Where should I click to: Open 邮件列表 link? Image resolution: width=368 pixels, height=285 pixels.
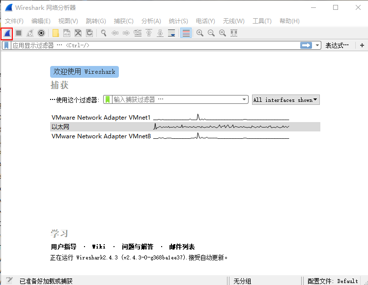point(182,247)
